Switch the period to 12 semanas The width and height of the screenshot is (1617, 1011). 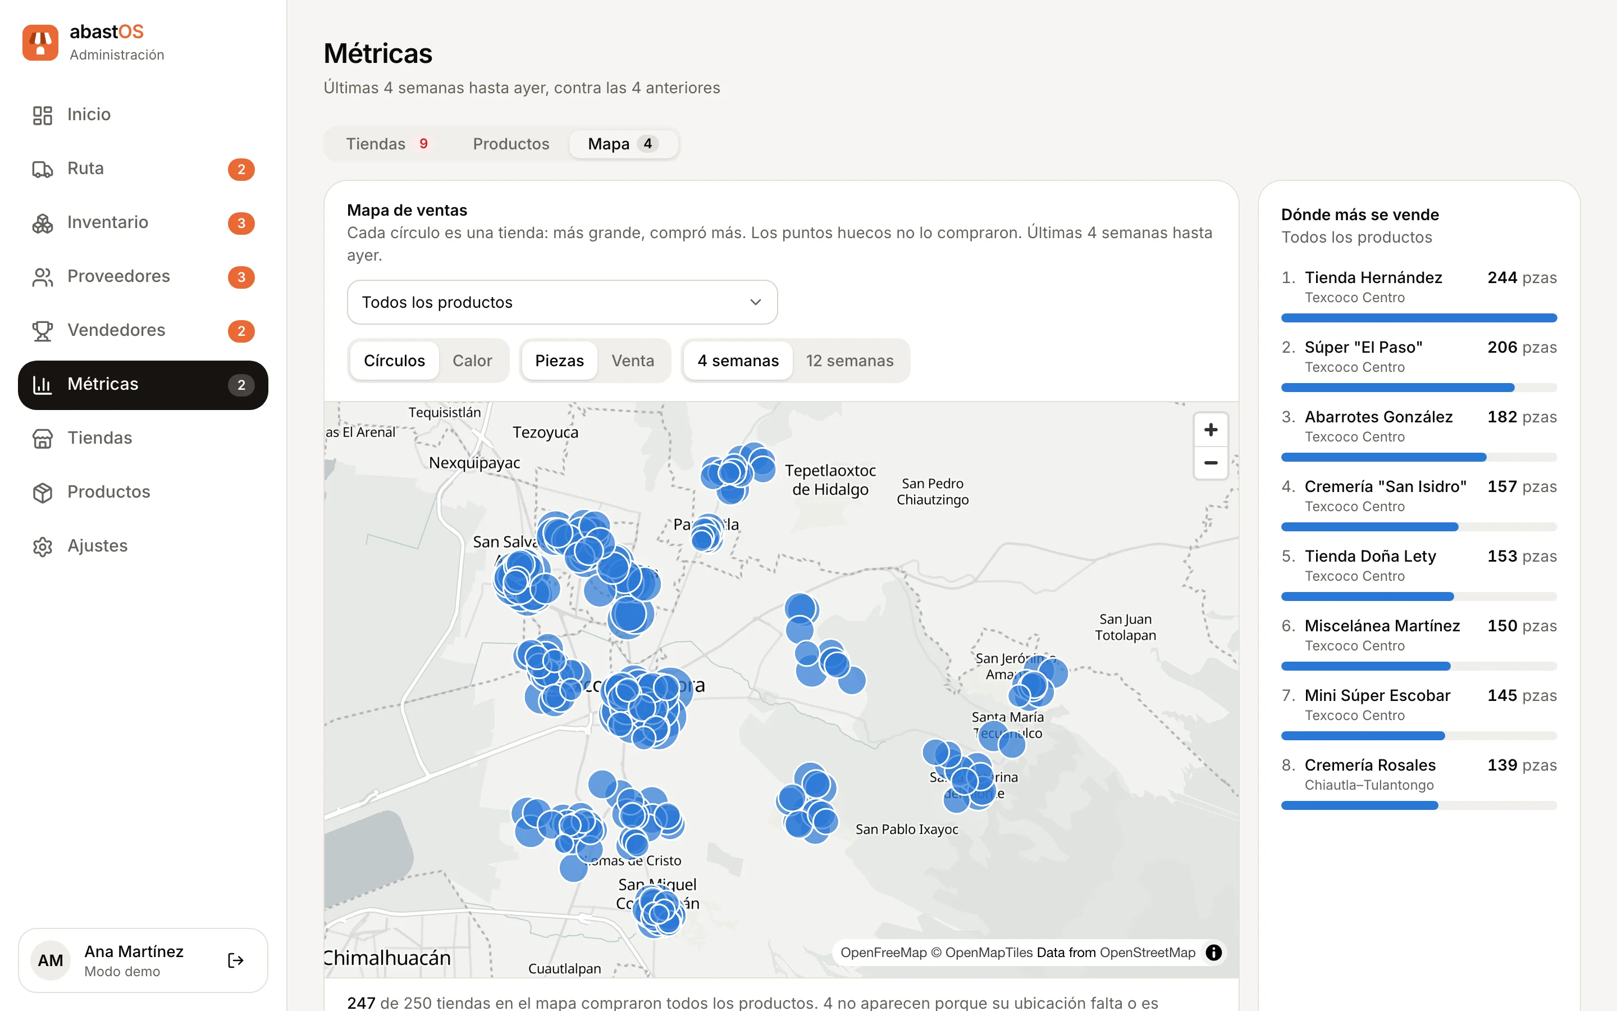point(849,361)
